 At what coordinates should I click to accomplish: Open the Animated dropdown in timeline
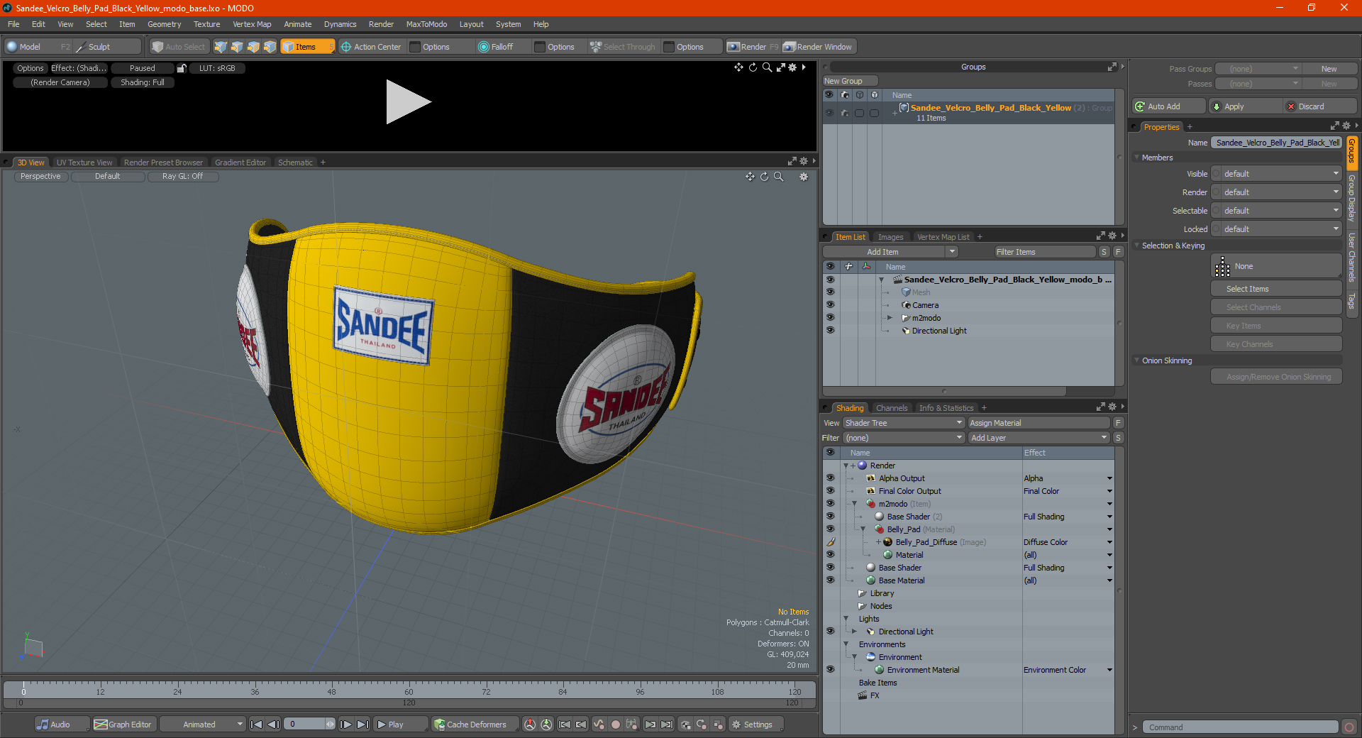coord(203,725)
